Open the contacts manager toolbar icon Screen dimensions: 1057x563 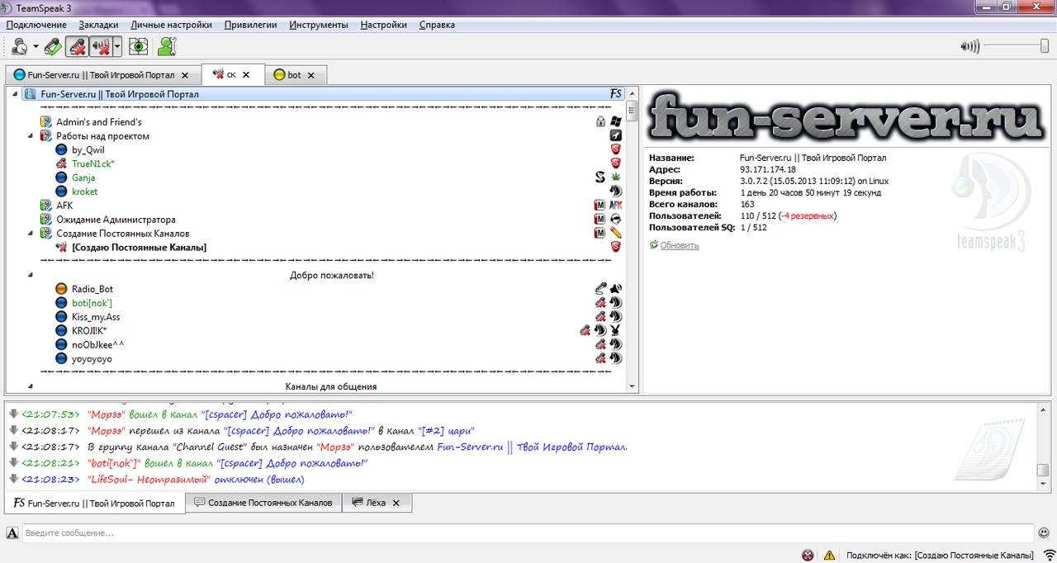click(167, 46)
